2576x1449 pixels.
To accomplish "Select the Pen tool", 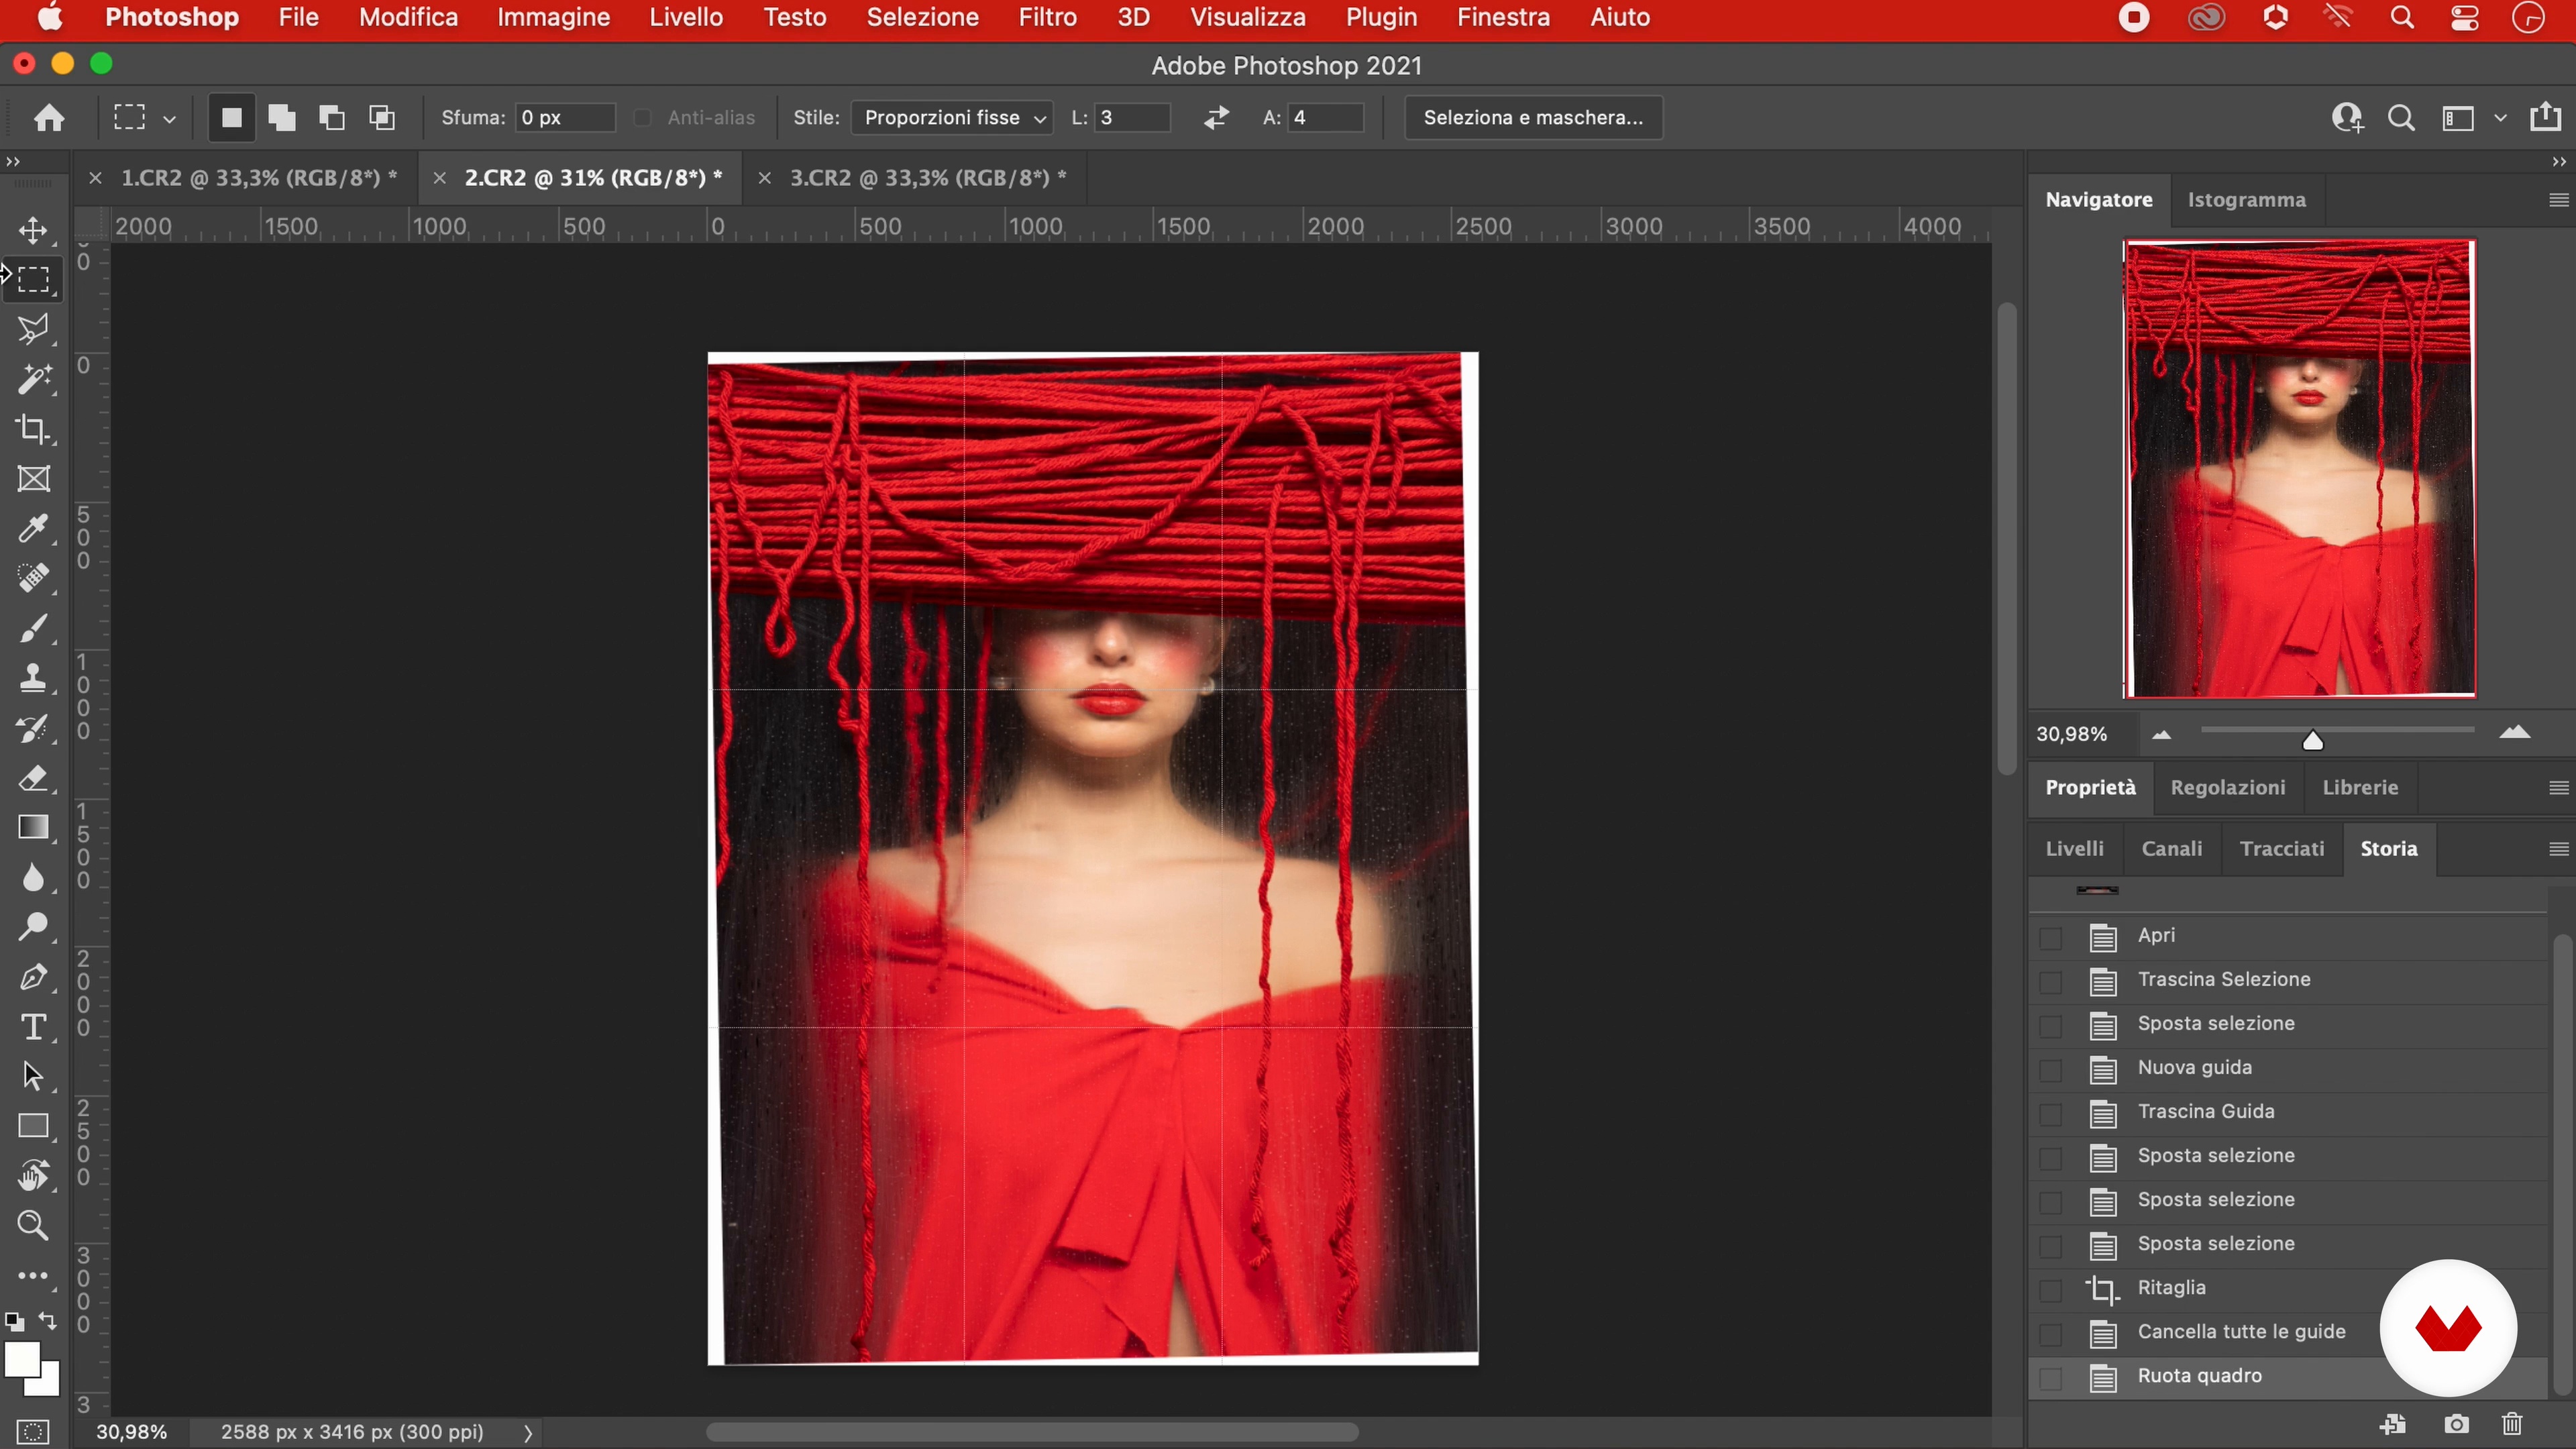I will tap(33, 977).
